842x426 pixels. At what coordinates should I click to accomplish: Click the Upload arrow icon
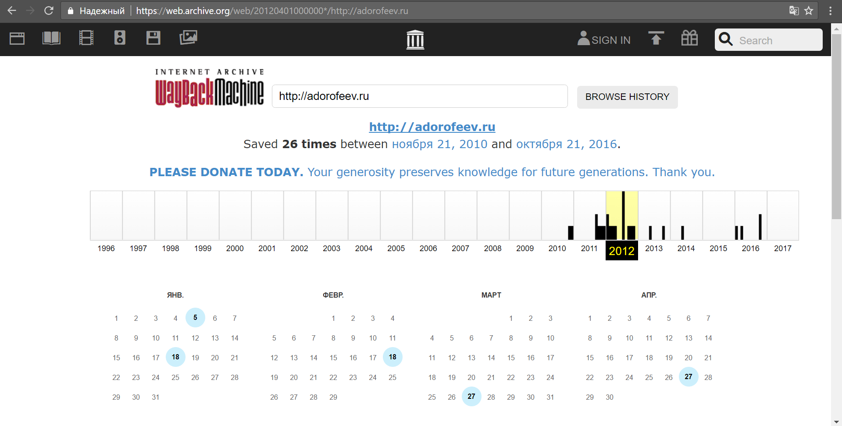[656, 39]
